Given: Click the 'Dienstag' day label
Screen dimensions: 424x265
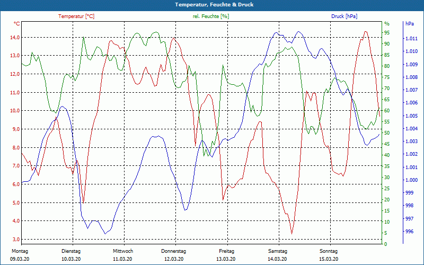Looking at the screenshot, I should 71,251.
